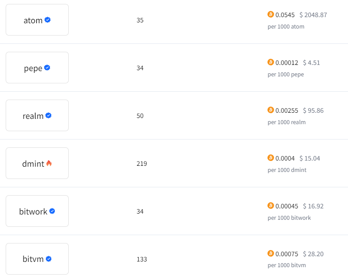Click the $ 2048.87 atom price
The width and height of the screenshot is (348, 279).
(313, 15)
